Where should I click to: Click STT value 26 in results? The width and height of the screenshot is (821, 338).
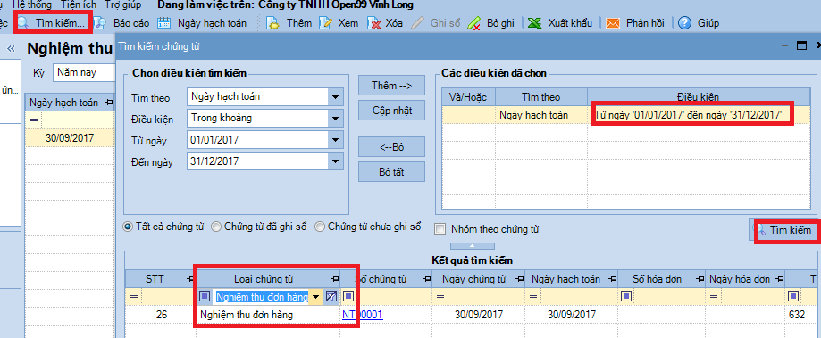pyautogui.click(x=162, y=315)
